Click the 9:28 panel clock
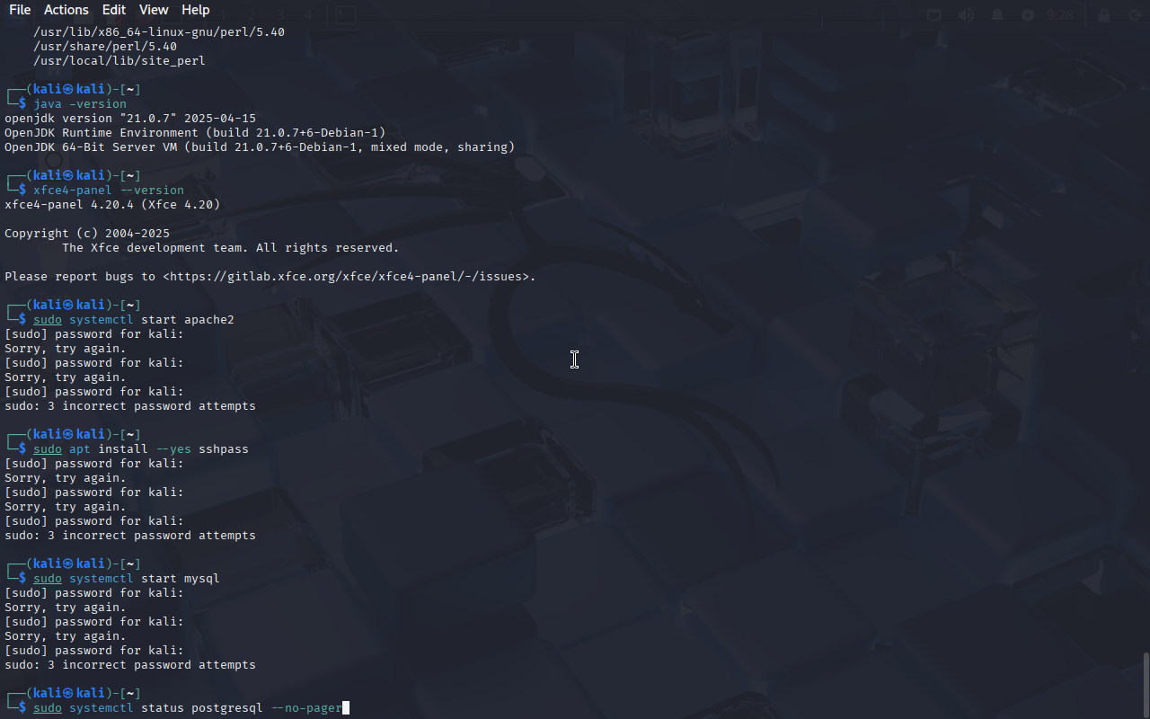The image size is (1150, 719). [x=1060, y=14]
